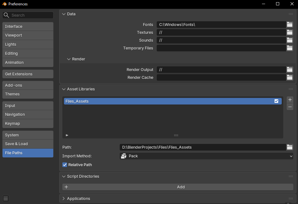298x204 pixels.
Task: Open the Add-ons preferences section
Action: [x=28, y=85]
